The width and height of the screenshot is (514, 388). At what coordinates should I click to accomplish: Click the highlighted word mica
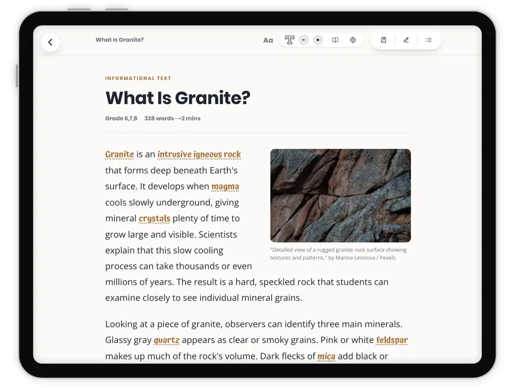(x=326, y=356)
